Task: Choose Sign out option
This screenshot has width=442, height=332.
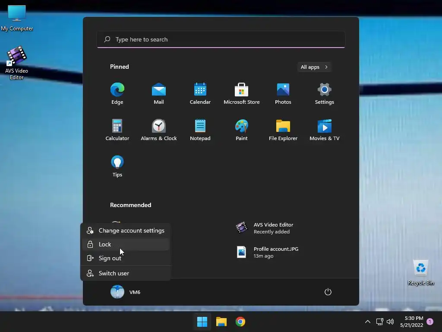Action: pos(126,259)
